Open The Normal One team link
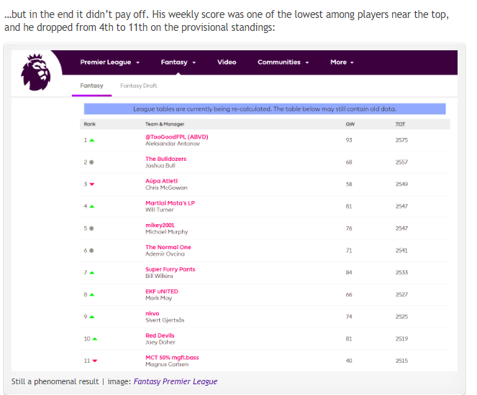Screen dimensions: 477x395 coord(168,247)
